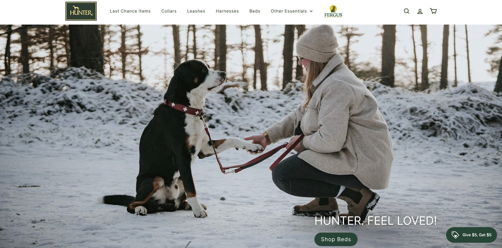Open the Fergus brand logo
The image size is (502, 248).
coord(333,11)
